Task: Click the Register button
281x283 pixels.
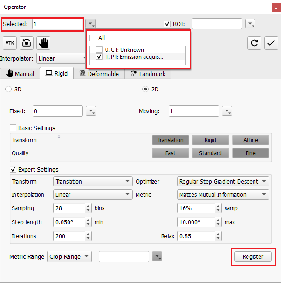Action: [253, 257]
